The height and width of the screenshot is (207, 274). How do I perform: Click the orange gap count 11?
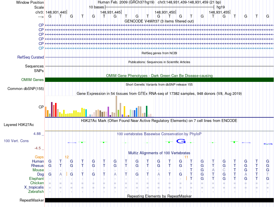click(186, 157)
